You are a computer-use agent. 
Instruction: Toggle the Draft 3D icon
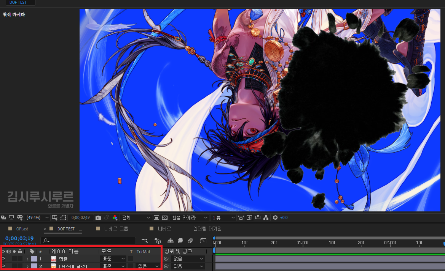[x=158, y=241]
